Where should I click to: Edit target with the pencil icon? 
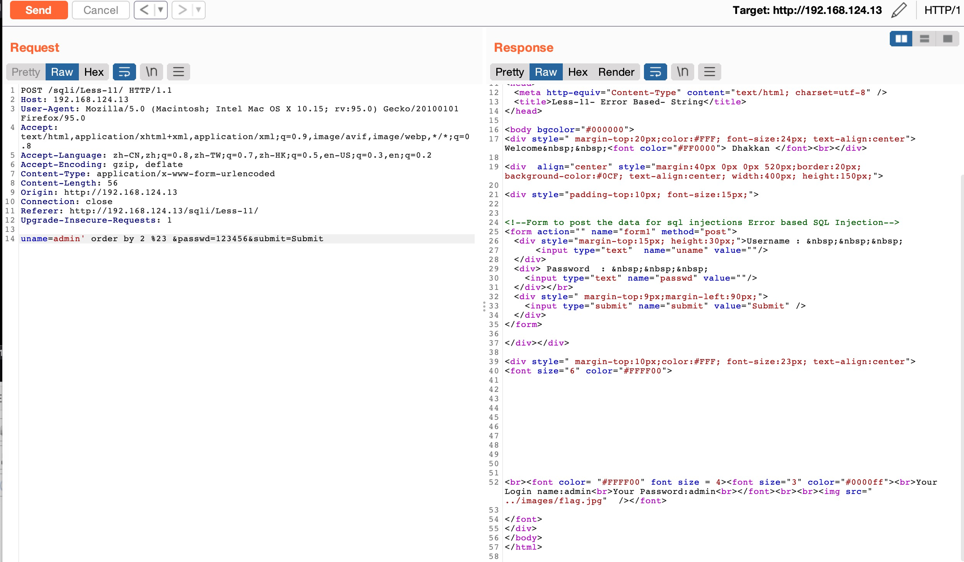[899, 10]
